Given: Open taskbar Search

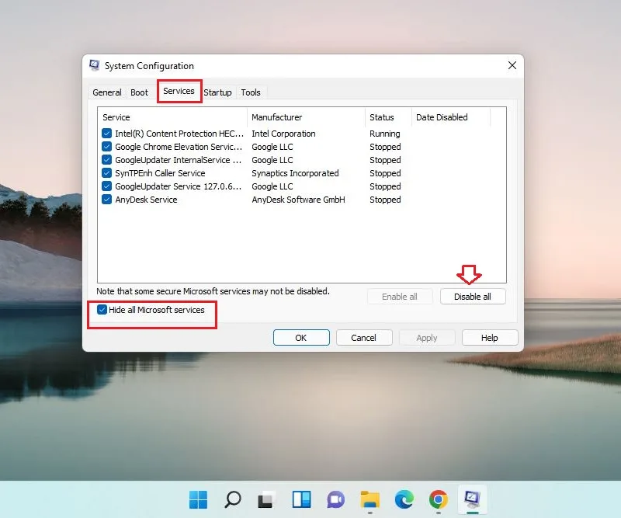Looking at the screenshot, I should click(x=232, y=499).
